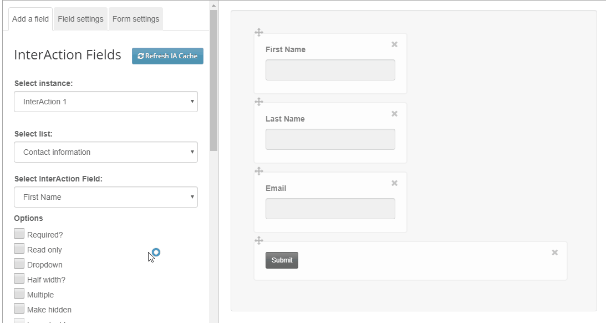Switch to the Field settings tab
The height and width of the screenshot is (323, 606).
(x=81, y=19)
